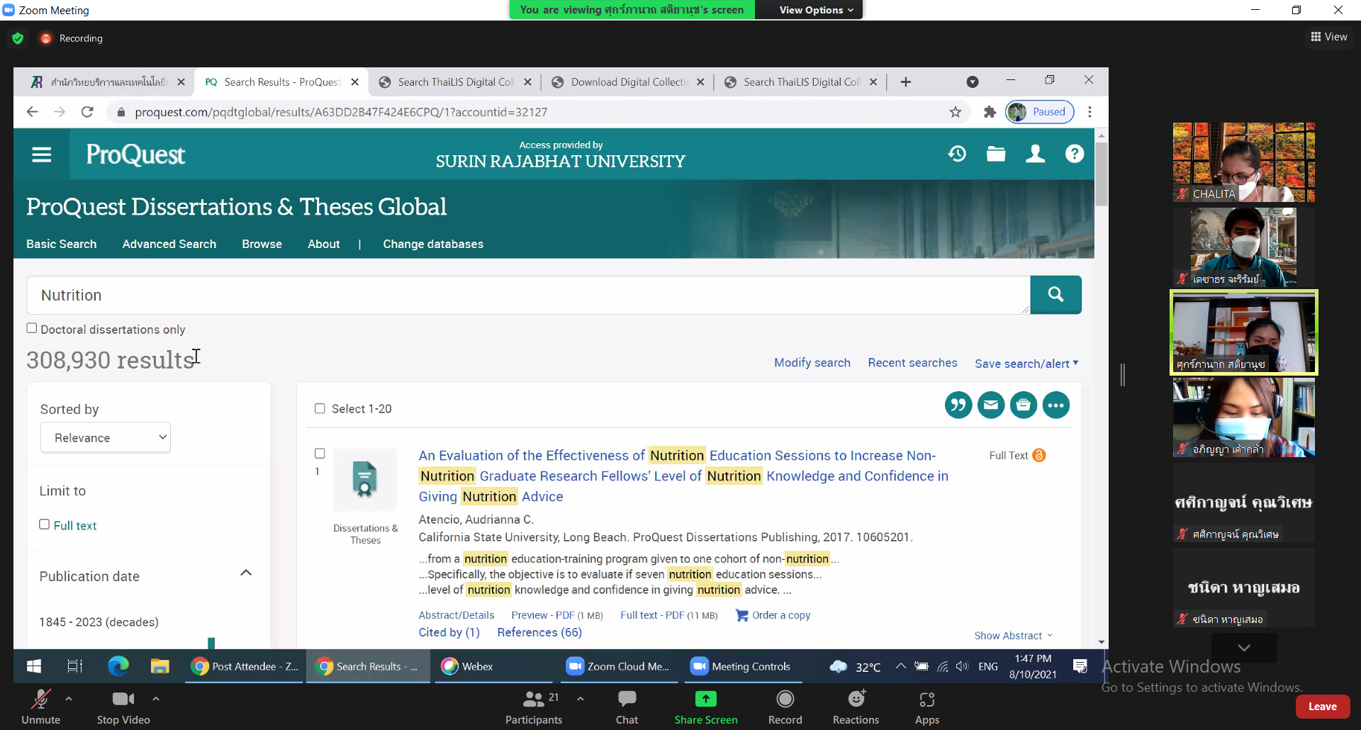This screenshot has width=1361, height=730.
Task: Open the Abstract/Details link
Action: click(456, 615)
